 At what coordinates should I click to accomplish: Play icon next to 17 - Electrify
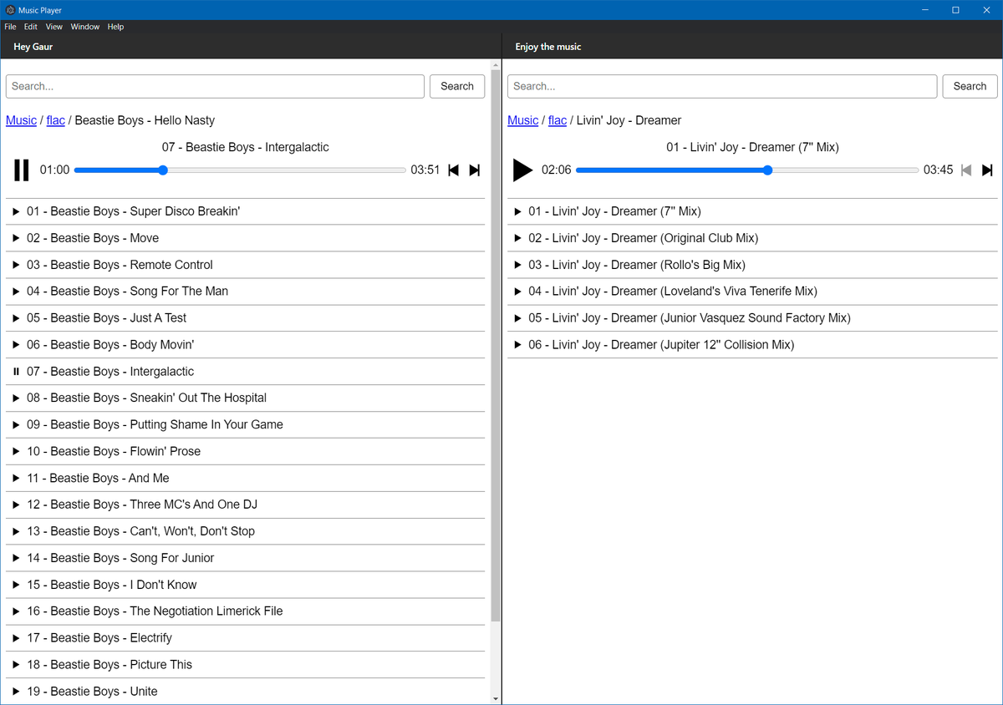[x=16, y=638]
